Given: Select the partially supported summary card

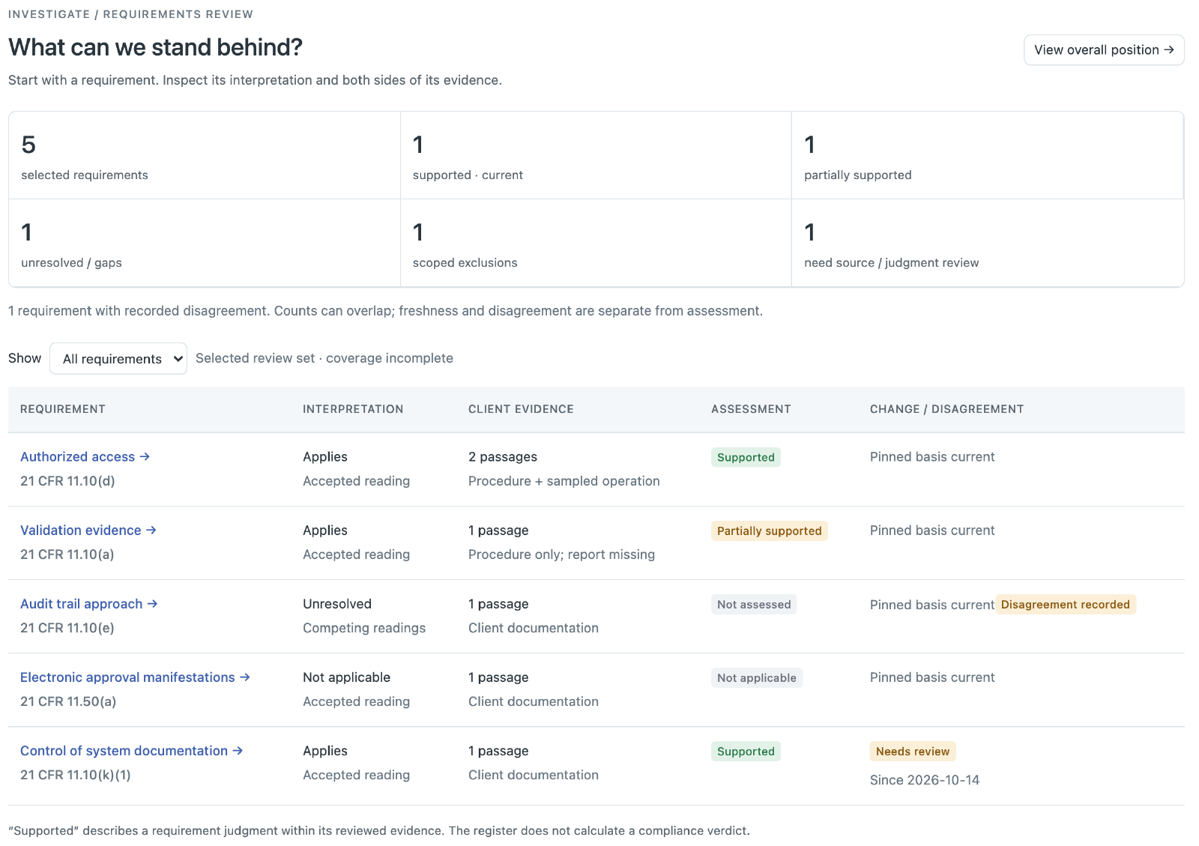Looking at the screenshot, I should (988, 156).
